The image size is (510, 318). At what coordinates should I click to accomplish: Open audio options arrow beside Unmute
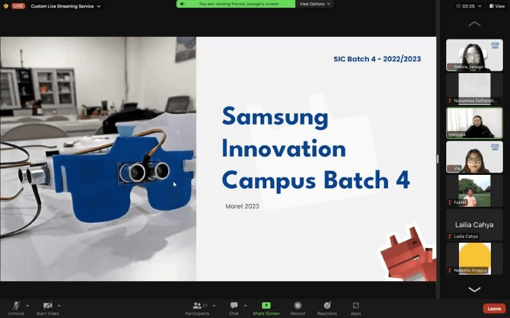(27, 306)
